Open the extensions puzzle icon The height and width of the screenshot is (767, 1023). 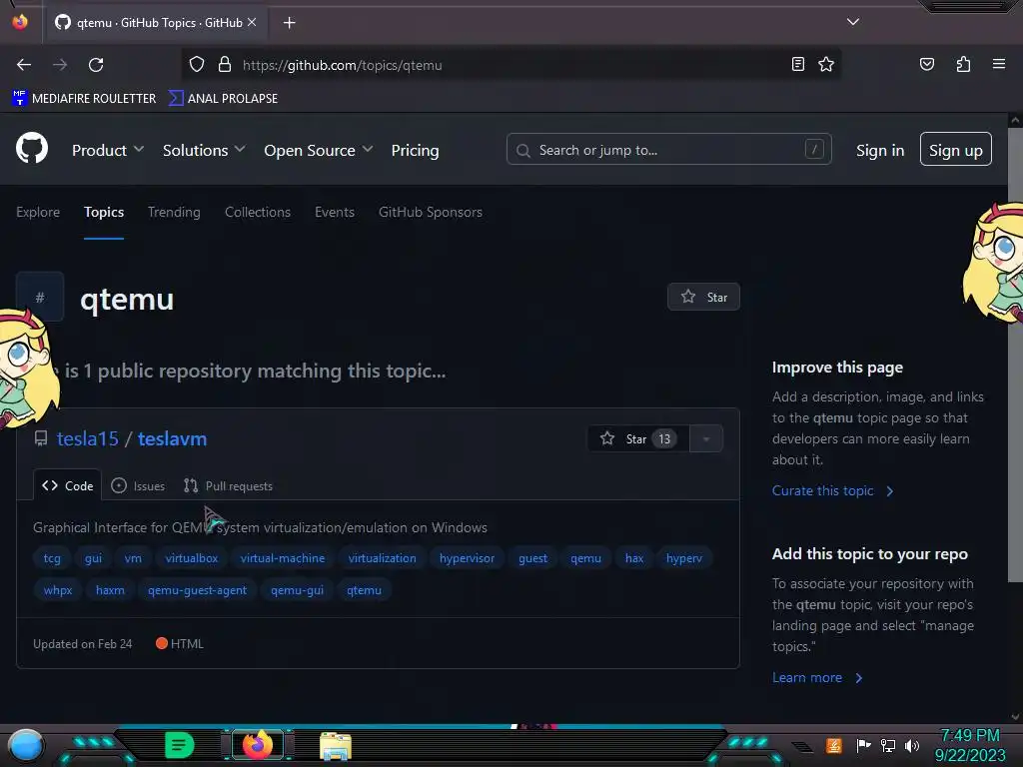[x=963, y=64]
